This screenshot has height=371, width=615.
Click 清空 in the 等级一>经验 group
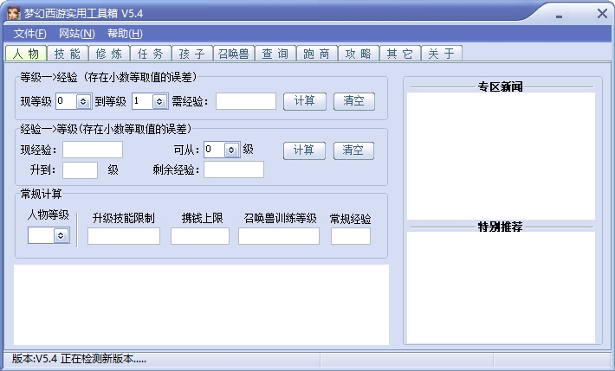pyautogui.click(x=353, y=101)
